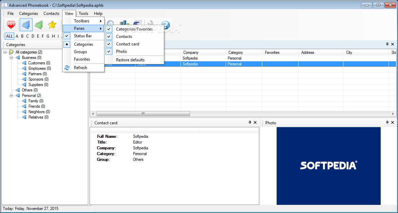Screen dimensions: 398x213
Task: Click the horizontal scrollbar thumb in contacts list
Action: click(143, 114)
